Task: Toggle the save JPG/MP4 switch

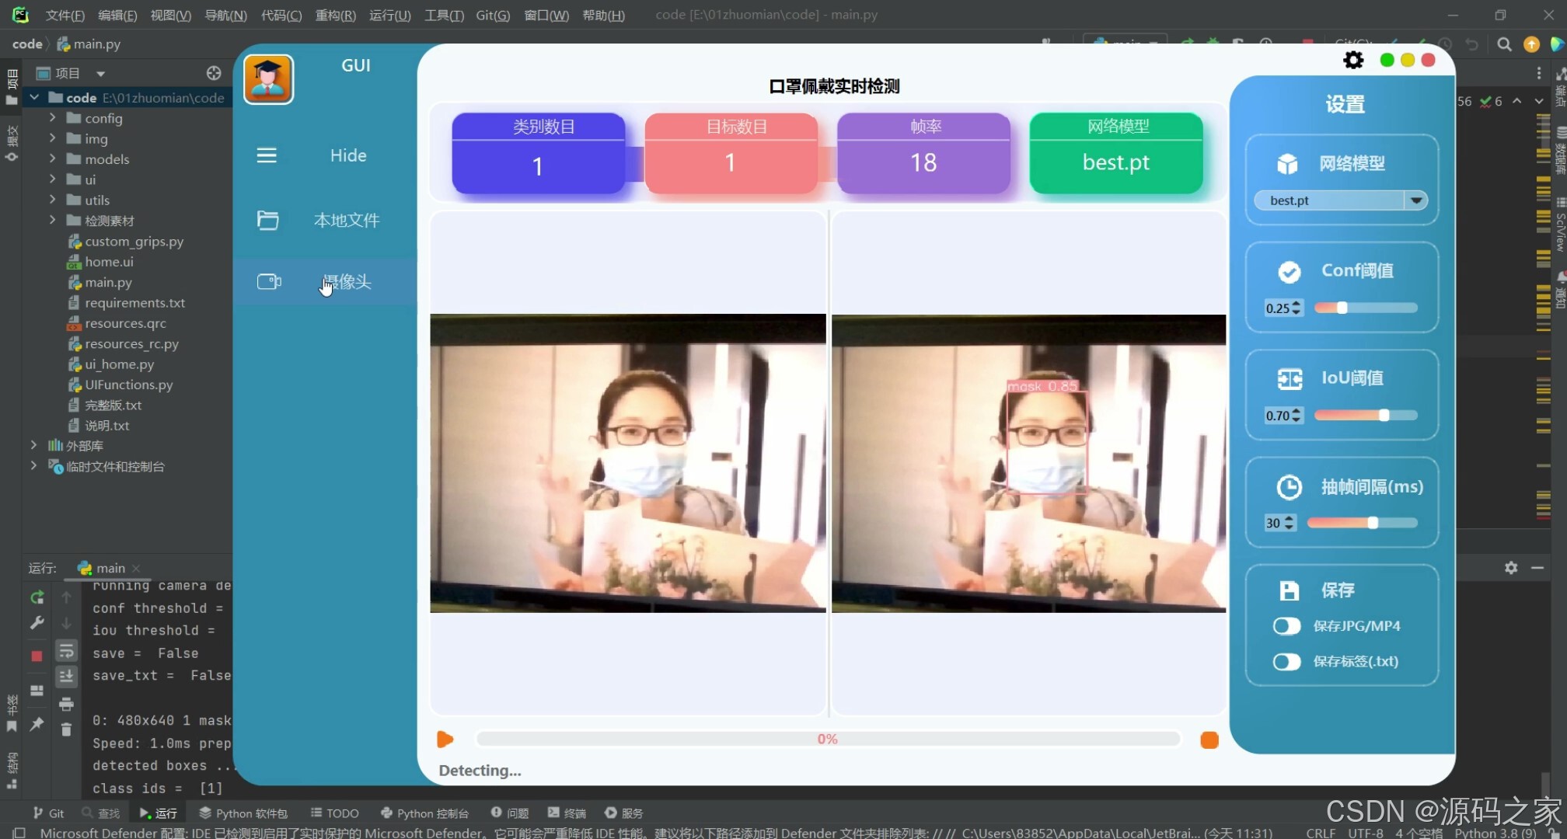Action: click(1286, 626)
